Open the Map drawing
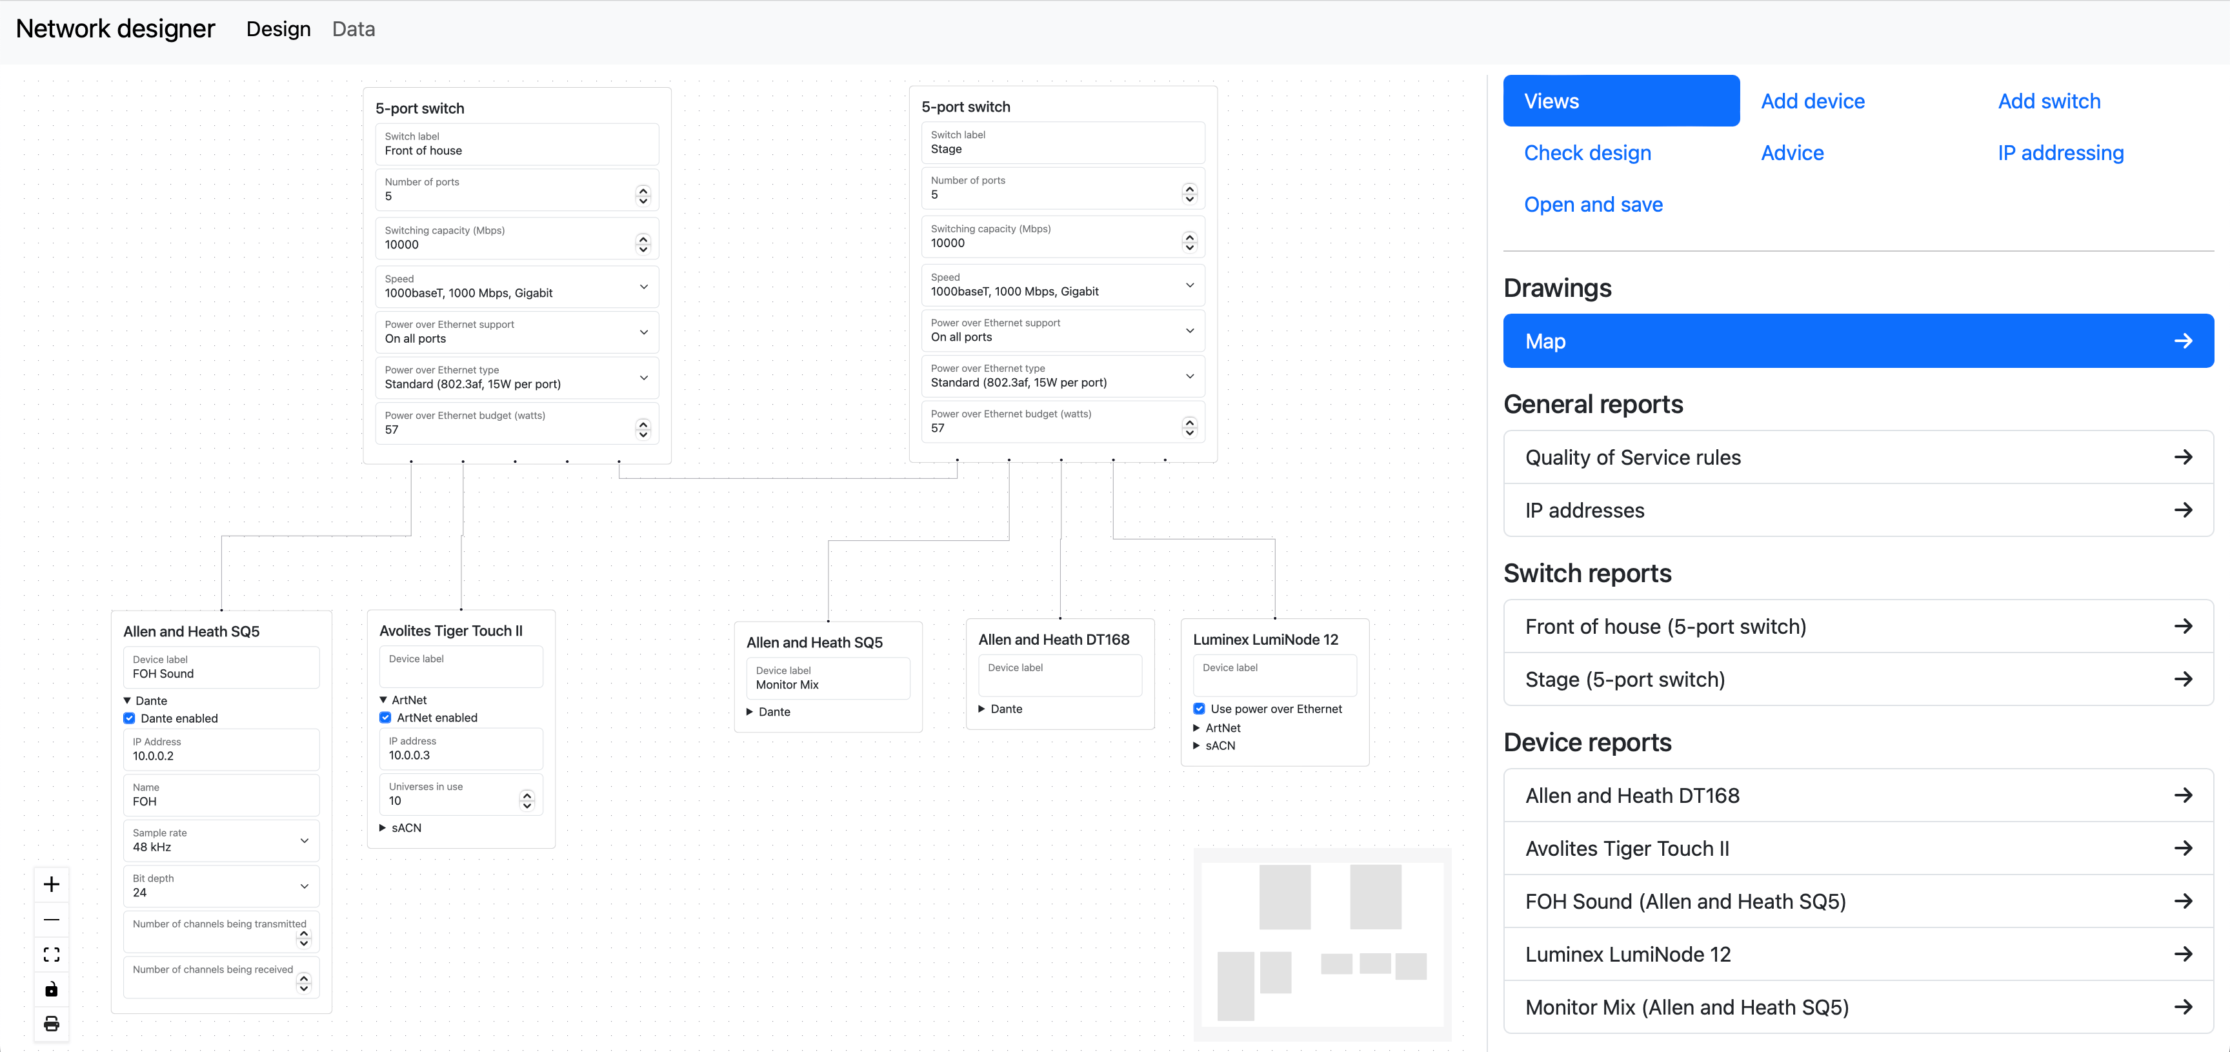The image size is (2230, 1052). [x=1858, y=341]
